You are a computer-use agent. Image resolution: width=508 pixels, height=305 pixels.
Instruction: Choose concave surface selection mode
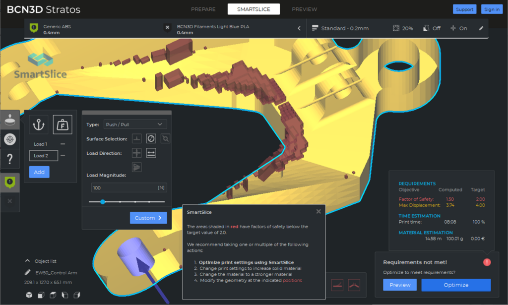tap(151, 138)
